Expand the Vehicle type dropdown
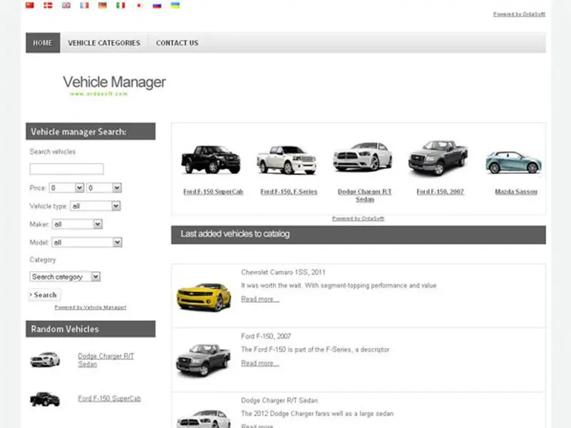 click(x=95, y=206)
